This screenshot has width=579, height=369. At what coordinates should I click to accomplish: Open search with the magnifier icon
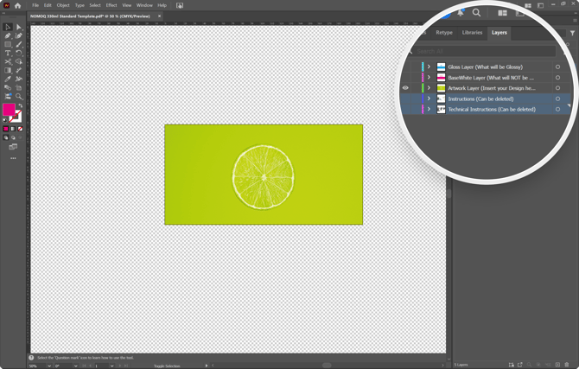coord(476,13)
